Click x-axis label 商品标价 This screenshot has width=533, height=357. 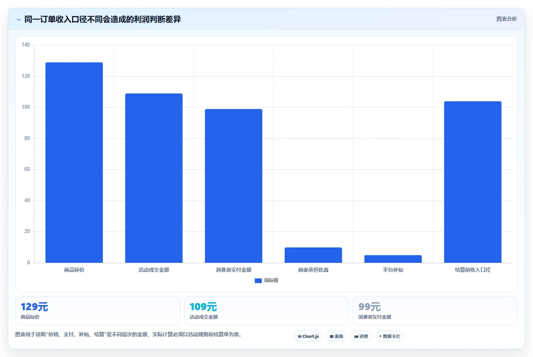pos(74,270)
